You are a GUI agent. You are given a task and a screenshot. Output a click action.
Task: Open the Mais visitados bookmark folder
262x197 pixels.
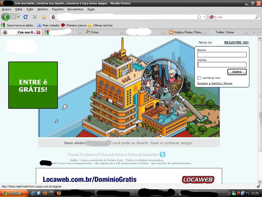[x=48, y=25]
